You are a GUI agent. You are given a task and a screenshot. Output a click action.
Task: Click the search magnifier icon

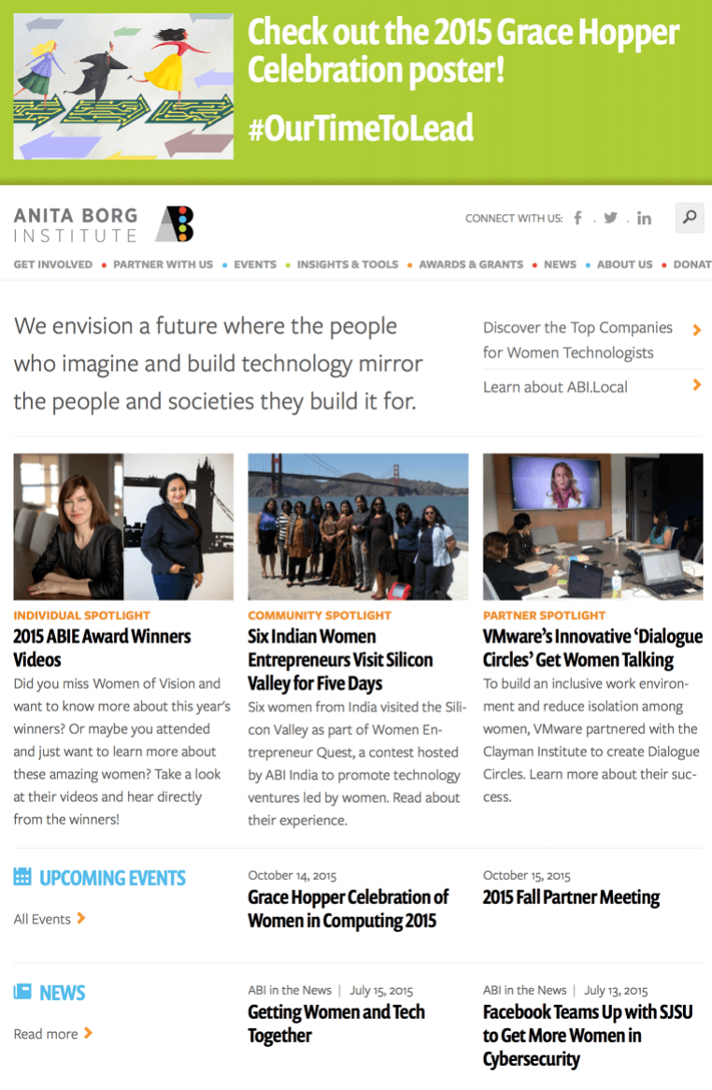(x=689, y=218)
